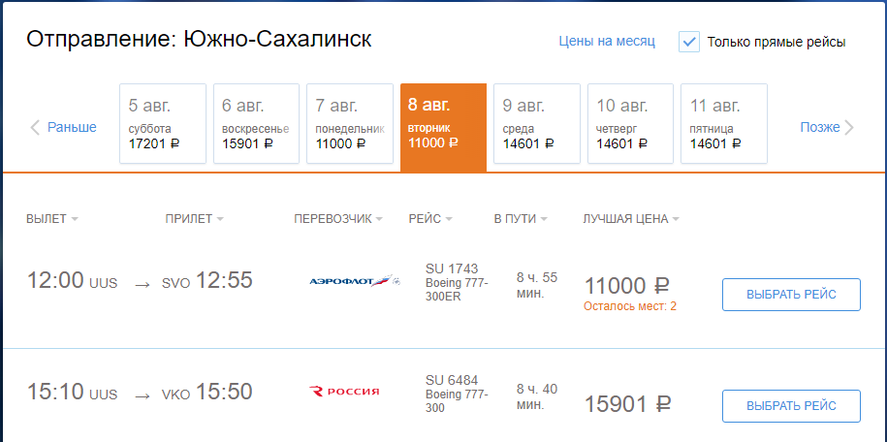The width and height of the screenshot is (887, 442).
Task: Click the Россия airline logo
Action: 344,391
